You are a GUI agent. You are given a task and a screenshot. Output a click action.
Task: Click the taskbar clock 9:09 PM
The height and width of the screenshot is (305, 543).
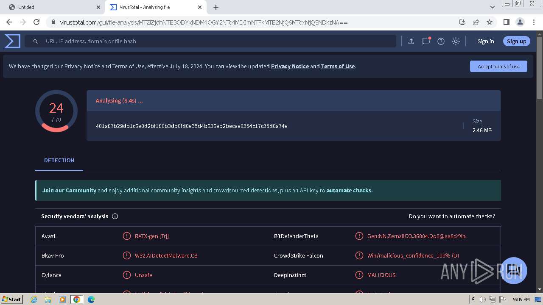(x=521, y=299)
